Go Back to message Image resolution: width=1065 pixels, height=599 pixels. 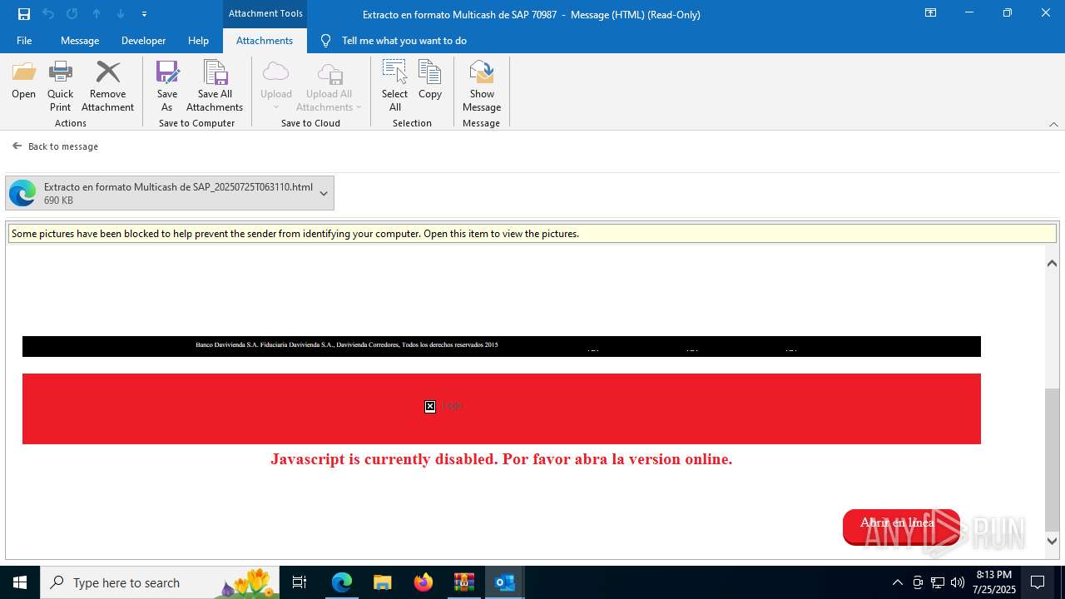[55, 146]
